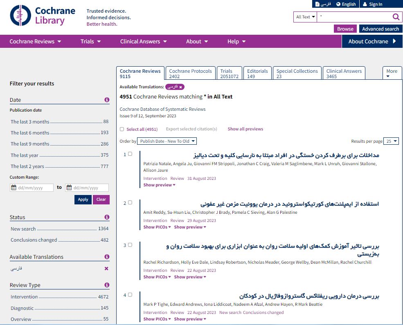Switch to the Cochrane Protocols tab
The image size is (403, 325).
click(190, 73)
